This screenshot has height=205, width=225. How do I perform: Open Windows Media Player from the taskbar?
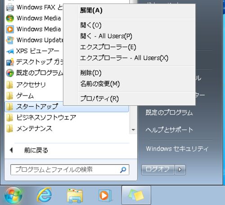coord(105,196)
